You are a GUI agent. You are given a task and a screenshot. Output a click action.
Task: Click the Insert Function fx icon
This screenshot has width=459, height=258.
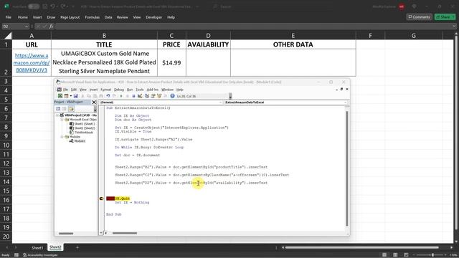point(51,27)
